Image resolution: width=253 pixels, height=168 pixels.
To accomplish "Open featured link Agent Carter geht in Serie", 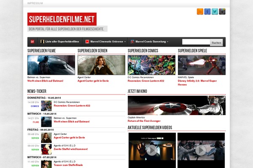I will click(93, 81).
